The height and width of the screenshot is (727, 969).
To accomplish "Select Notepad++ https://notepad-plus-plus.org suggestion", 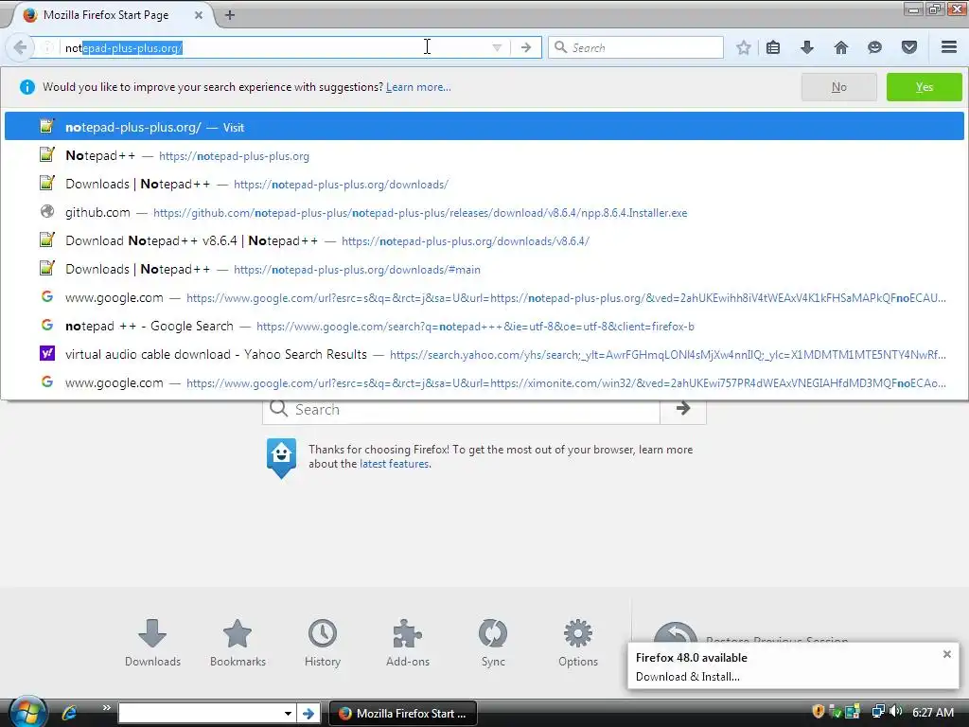I will point(484,156).
